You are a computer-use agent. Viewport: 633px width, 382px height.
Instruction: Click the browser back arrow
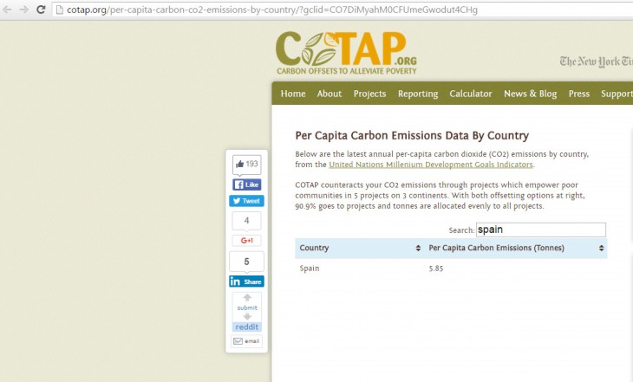click(x=8, y=10)
